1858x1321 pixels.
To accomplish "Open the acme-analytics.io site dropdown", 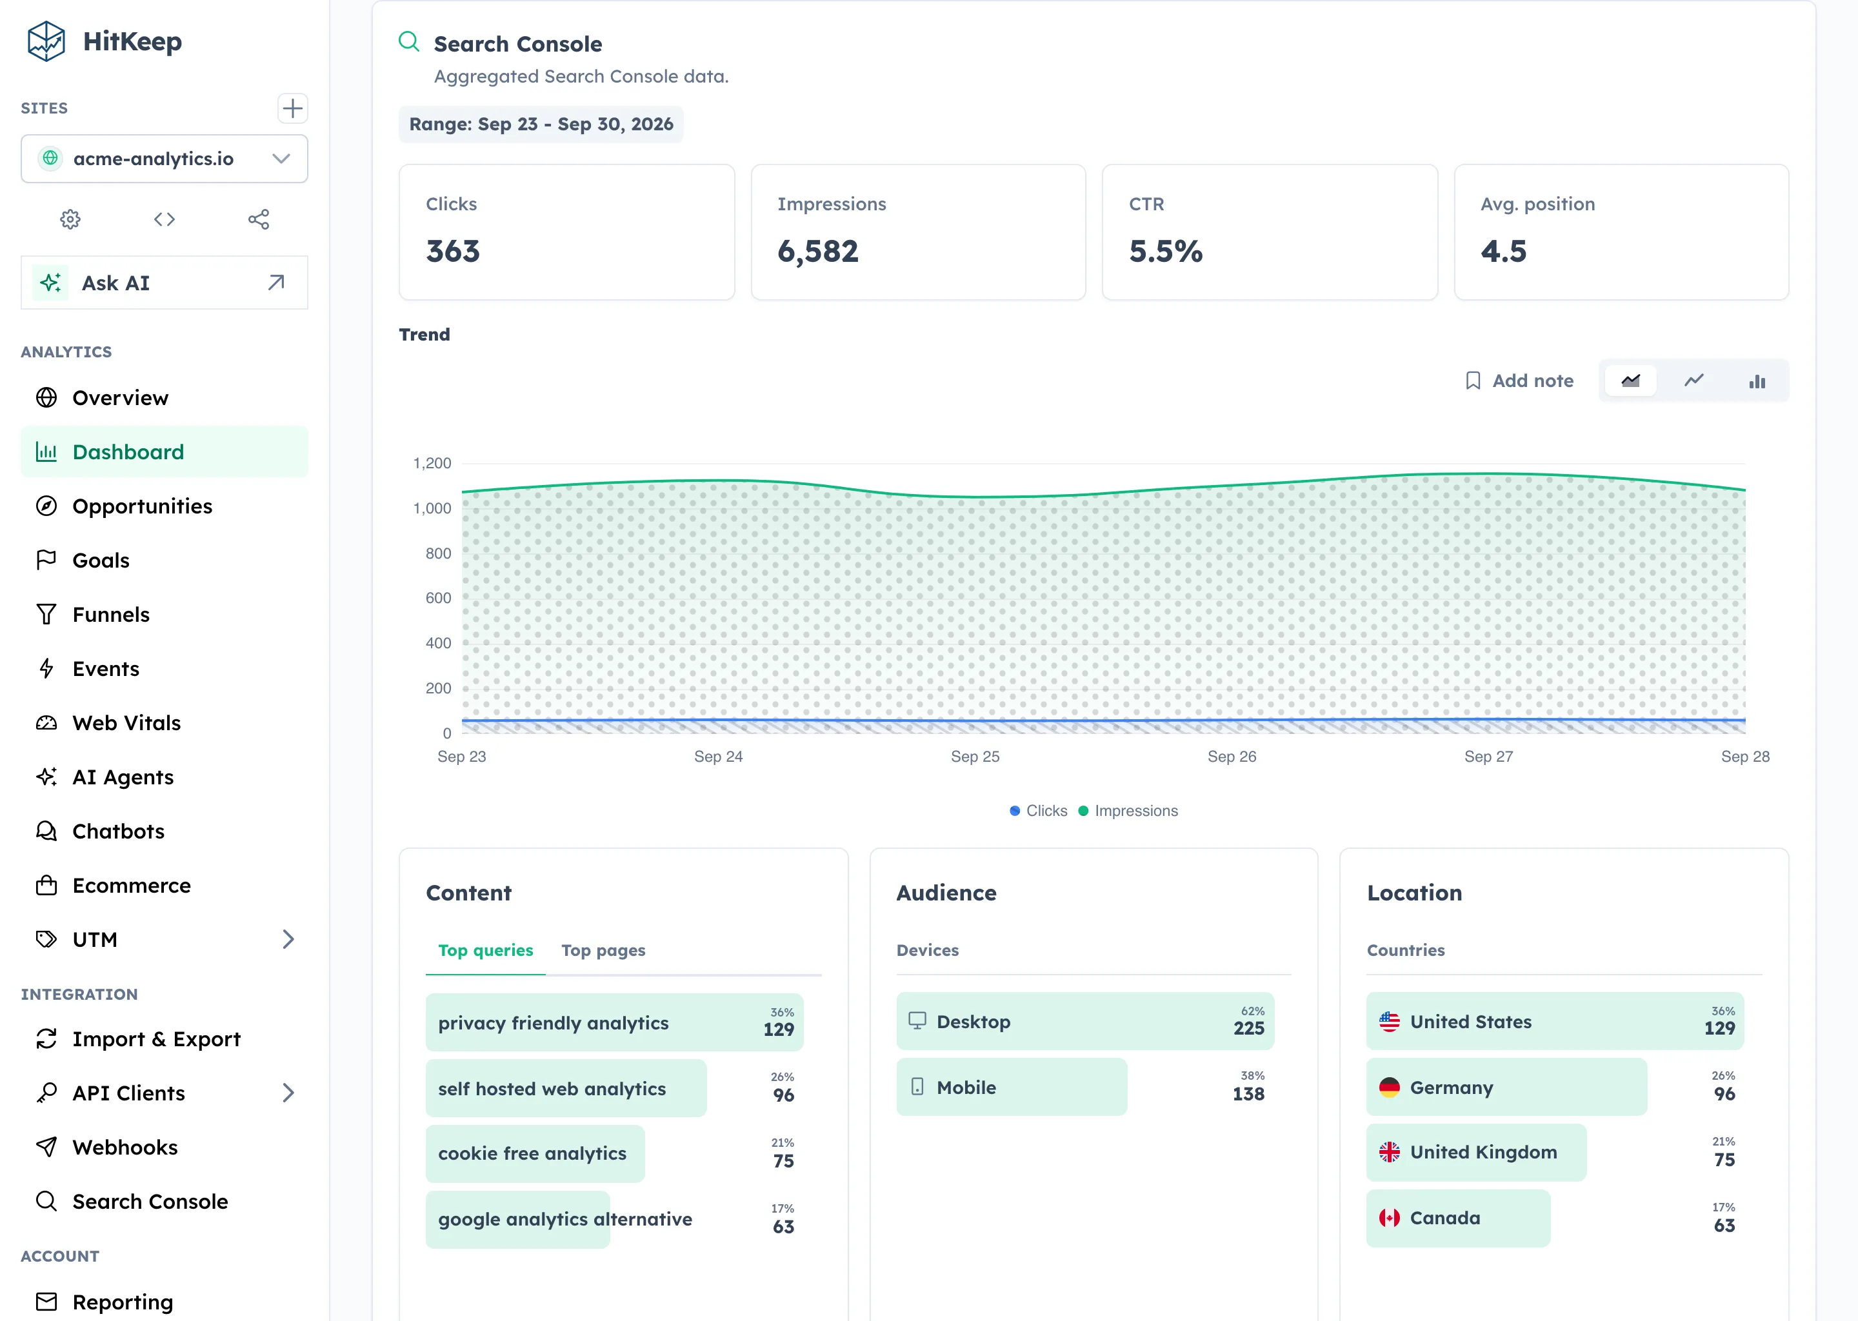I will click(165, 159).
